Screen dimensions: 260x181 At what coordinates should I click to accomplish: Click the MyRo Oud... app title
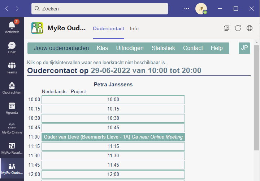pos(66,28)
